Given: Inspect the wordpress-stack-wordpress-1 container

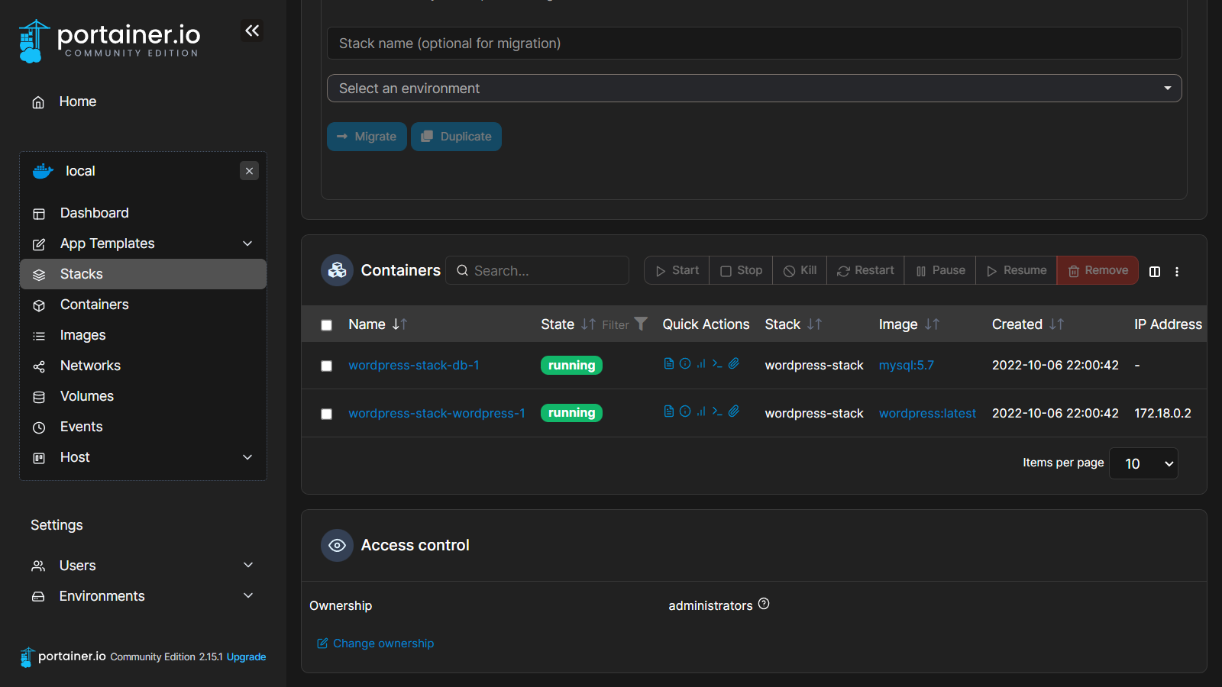Looking at the screenshot, I should tap(685, 411).
